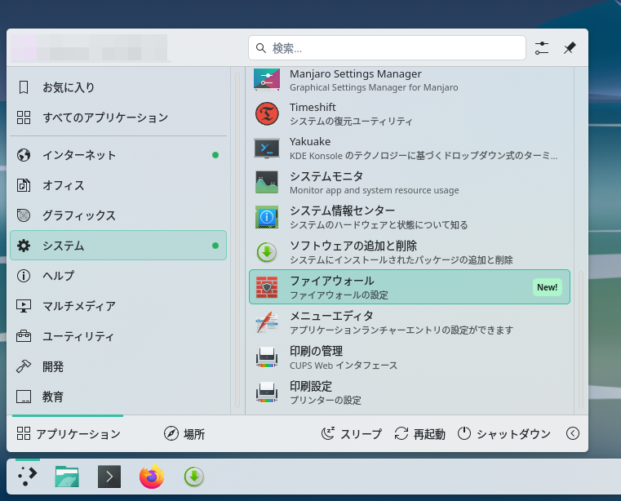This screenshot has width=621, height=501.
Task: Toggle pin to keep launcher open
Action: [570, 48]
